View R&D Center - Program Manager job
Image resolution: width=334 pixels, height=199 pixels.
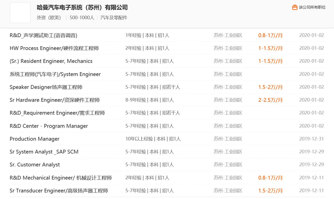49,126
